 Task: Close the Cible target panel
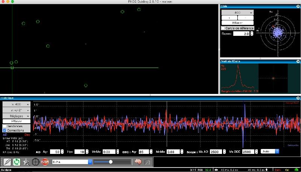pos(298,6)
